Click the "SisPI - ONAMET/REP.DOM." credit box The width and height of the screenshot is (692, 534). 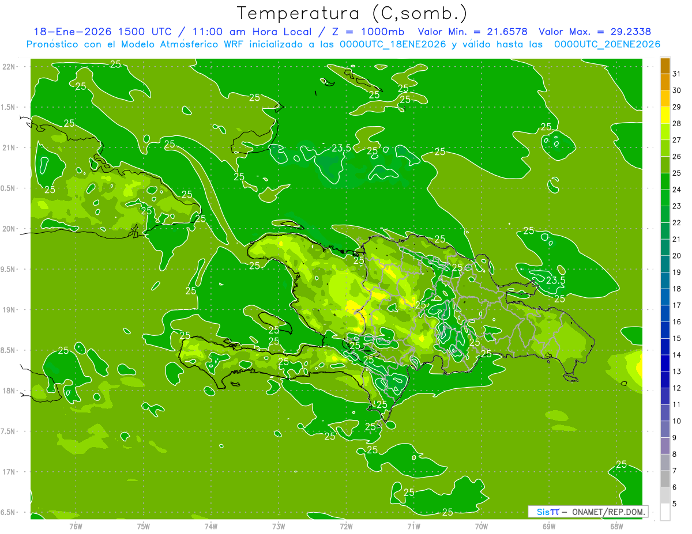click(588, 512)
